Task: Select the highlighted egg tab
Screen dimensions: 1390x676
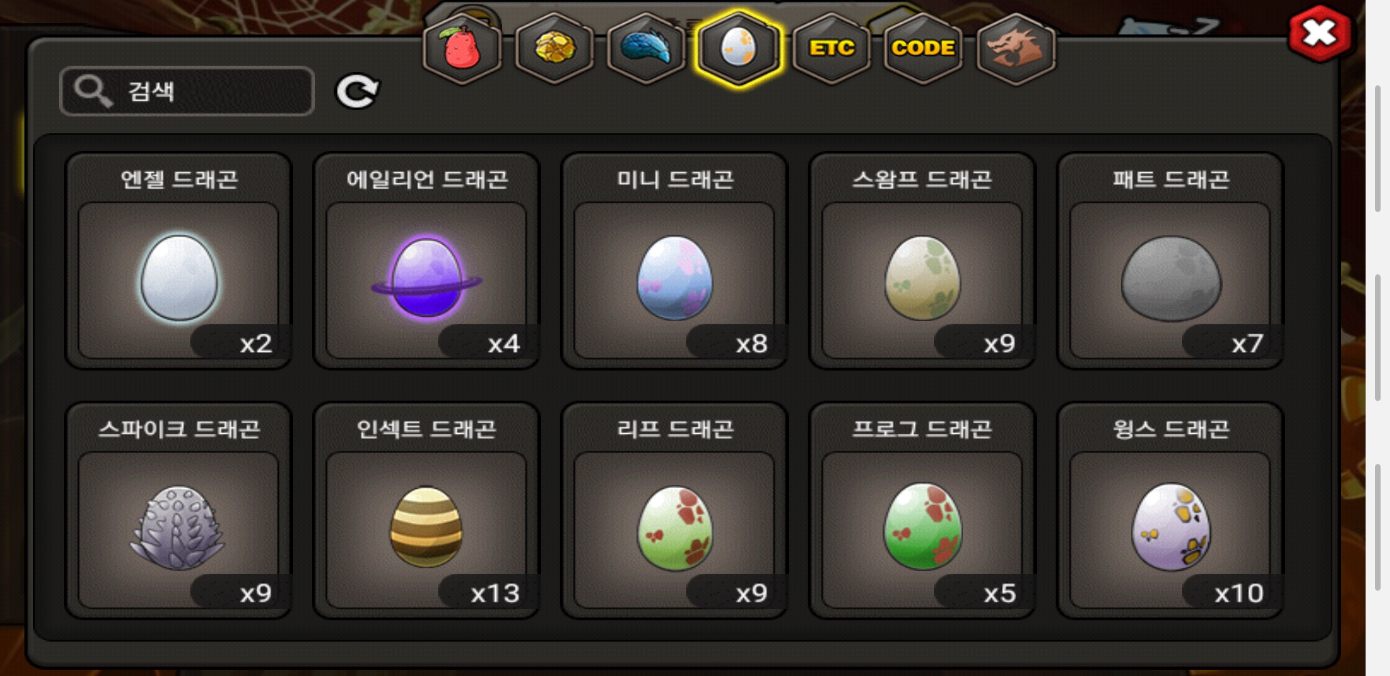Action: click(x=739, y=49)
